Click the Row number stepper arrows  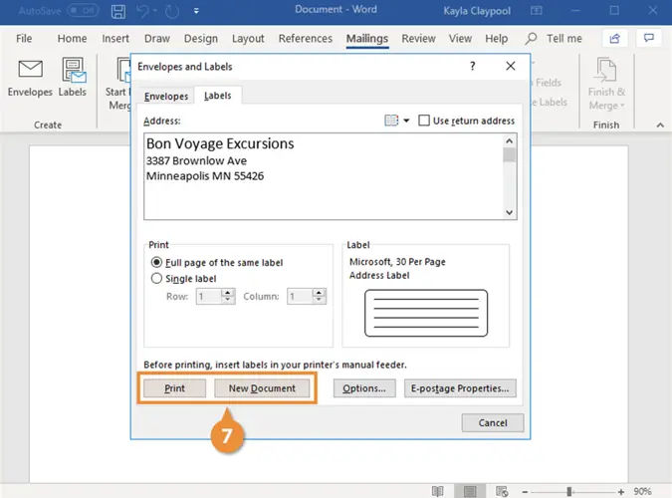[228, 296]
